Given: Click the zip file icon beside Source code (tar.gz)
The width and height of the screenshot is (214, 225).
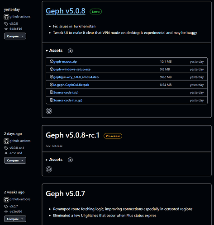Looking at the screenshot, I should tap(52, 100).
